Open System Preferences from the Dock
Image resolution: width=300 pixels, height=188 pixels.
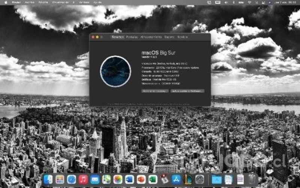pyautogui.click(x=199, y=180)
